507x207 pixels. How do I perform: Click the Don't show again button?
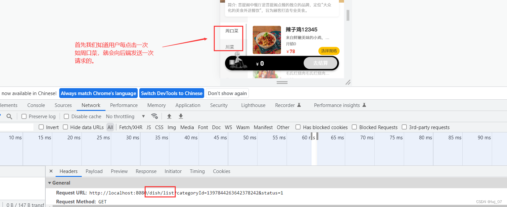[227, 93]
